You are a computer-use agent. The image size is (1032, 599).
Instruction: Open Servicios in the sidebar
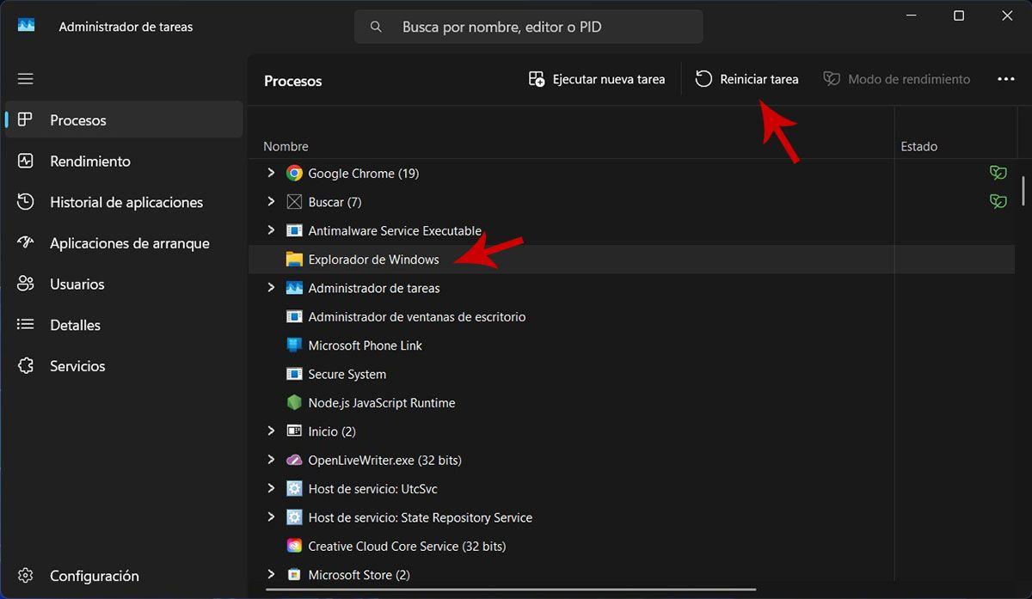124,366
